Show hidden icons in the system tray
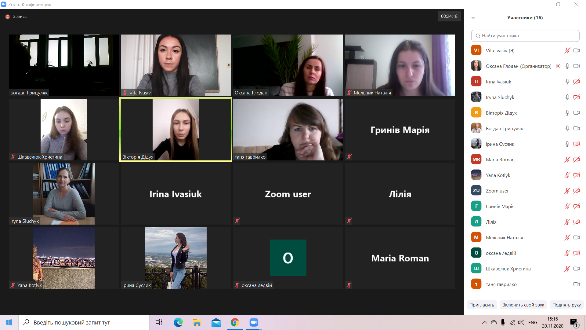586x330 pixels. click(x=484, y=322)
